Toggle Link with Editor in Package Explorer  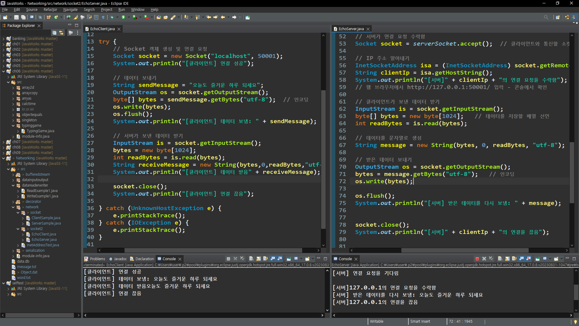(61, 33)
